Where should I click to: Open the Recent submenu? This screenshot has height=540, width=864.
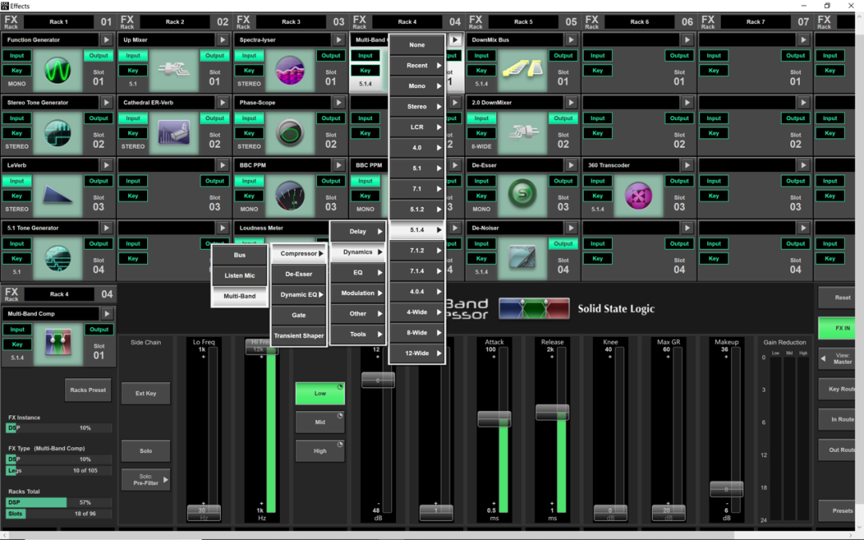pos(417,66)
